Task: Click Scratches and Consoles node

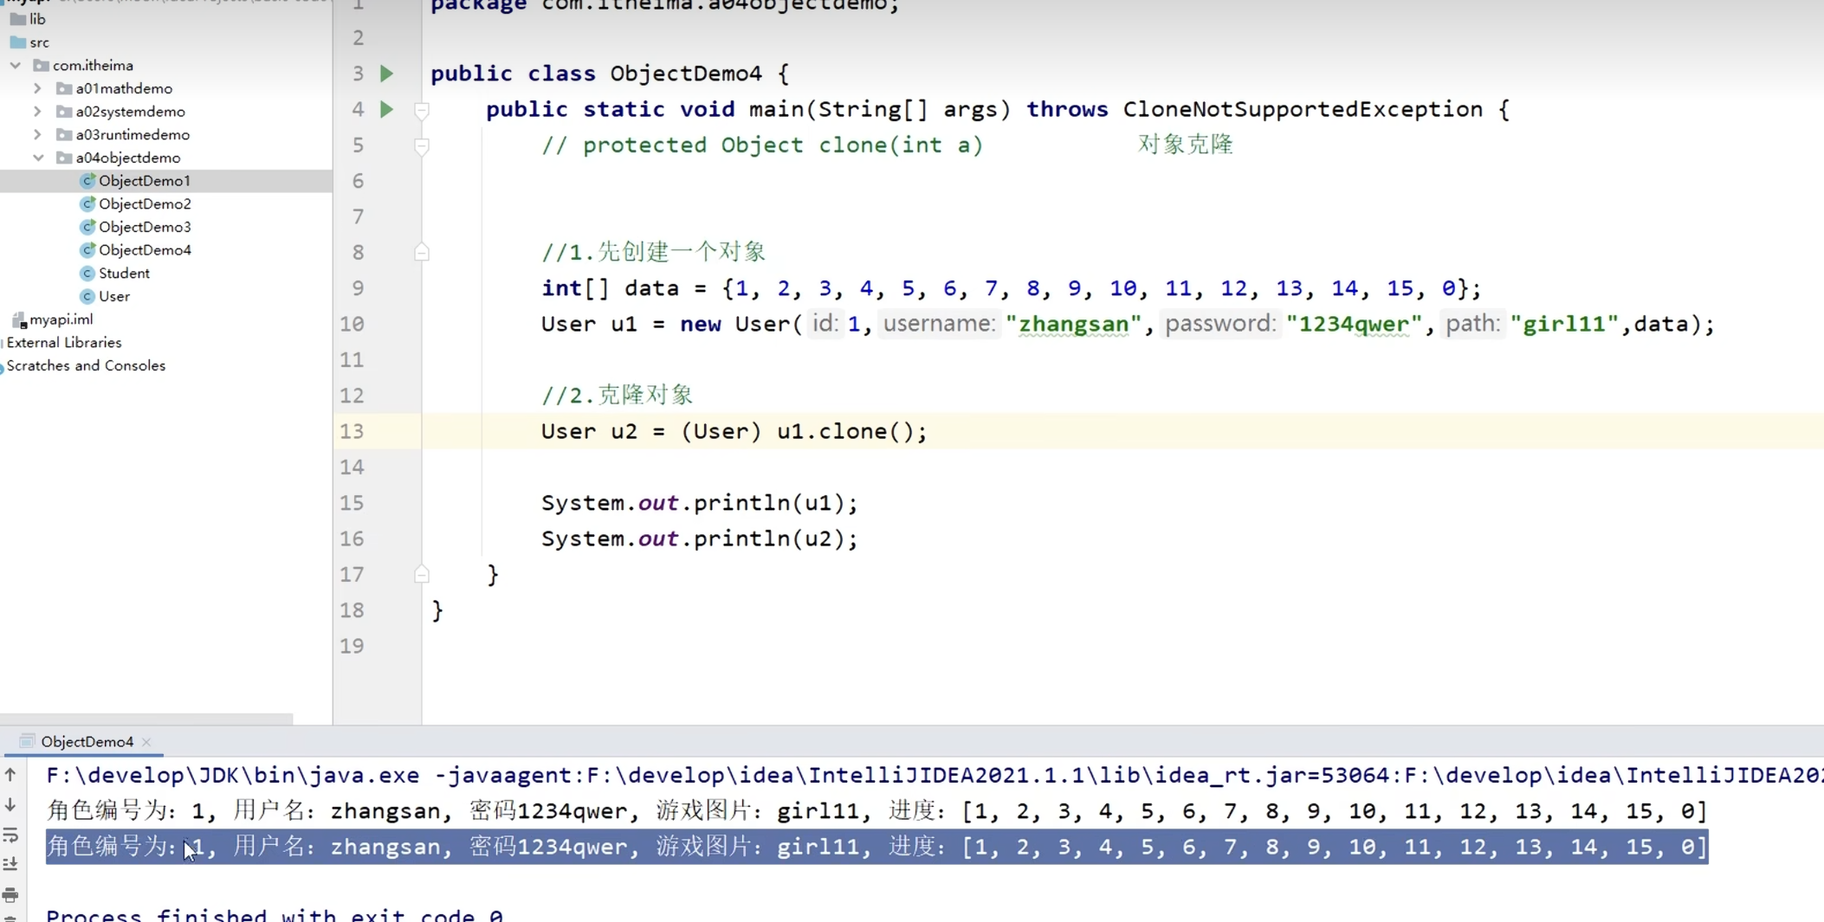Action: (x=86, y=366)
